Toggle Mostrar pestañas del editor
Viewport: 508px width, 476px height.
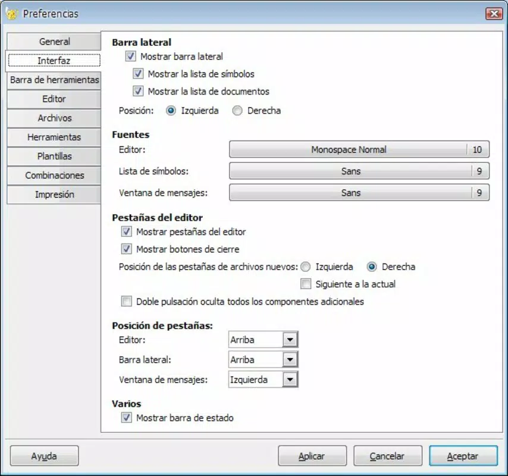pos(126,231)
